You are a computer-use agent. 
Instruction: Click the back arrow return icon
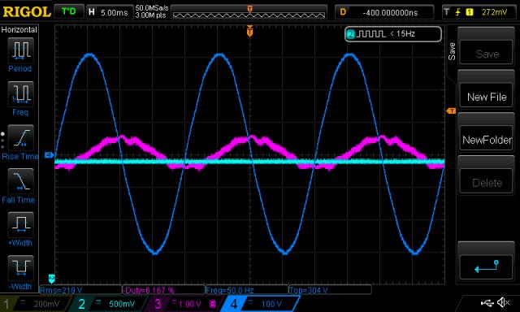487,266
